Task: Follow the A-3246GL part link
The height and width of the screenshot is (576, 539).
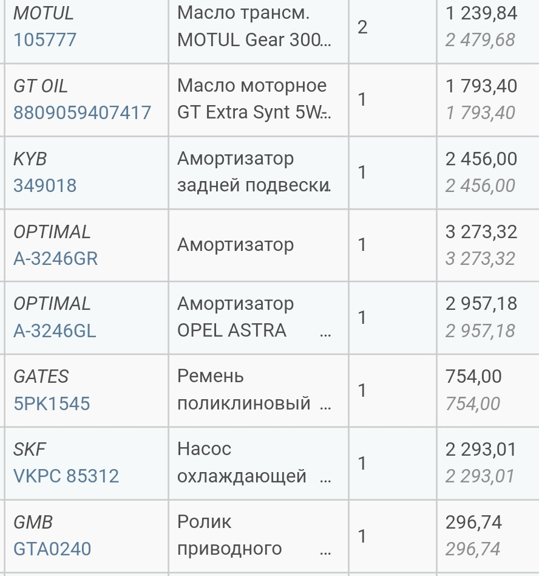Action: coord(55,331)
